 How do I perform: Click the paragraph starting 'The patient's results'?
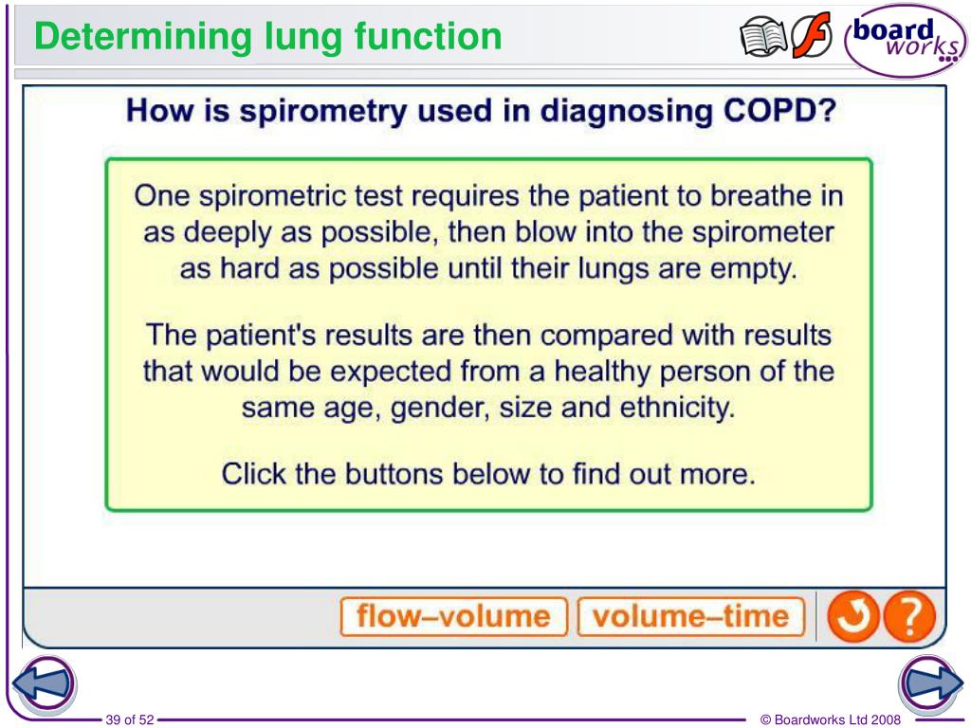coord(488,371)
